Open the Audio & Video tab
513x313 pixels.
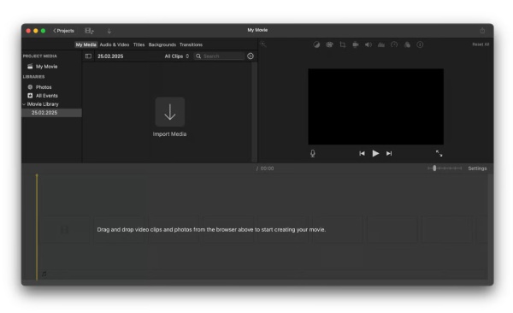pos(115,44)
